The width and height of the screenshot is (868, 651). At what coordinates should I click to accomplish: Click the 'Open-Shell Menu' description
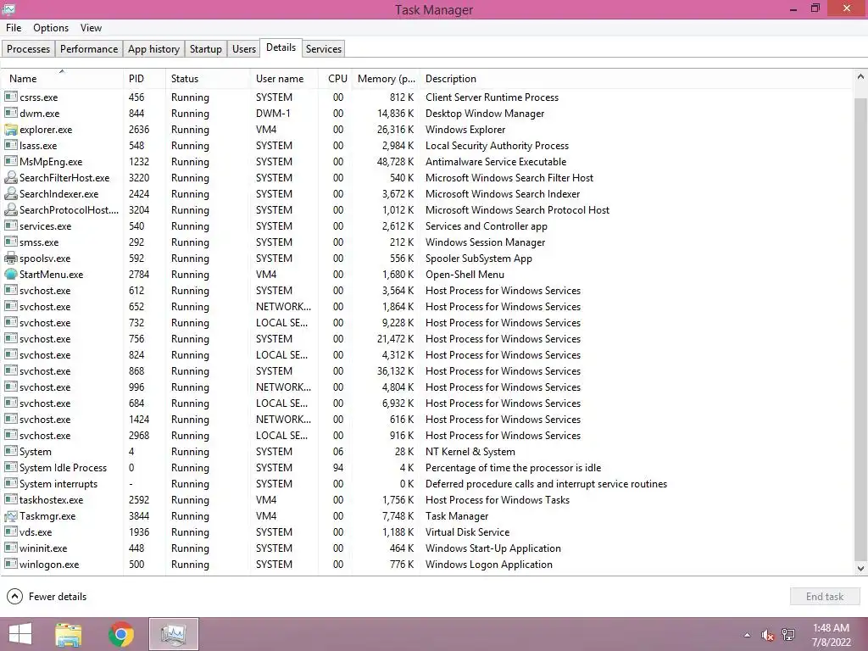465,275
